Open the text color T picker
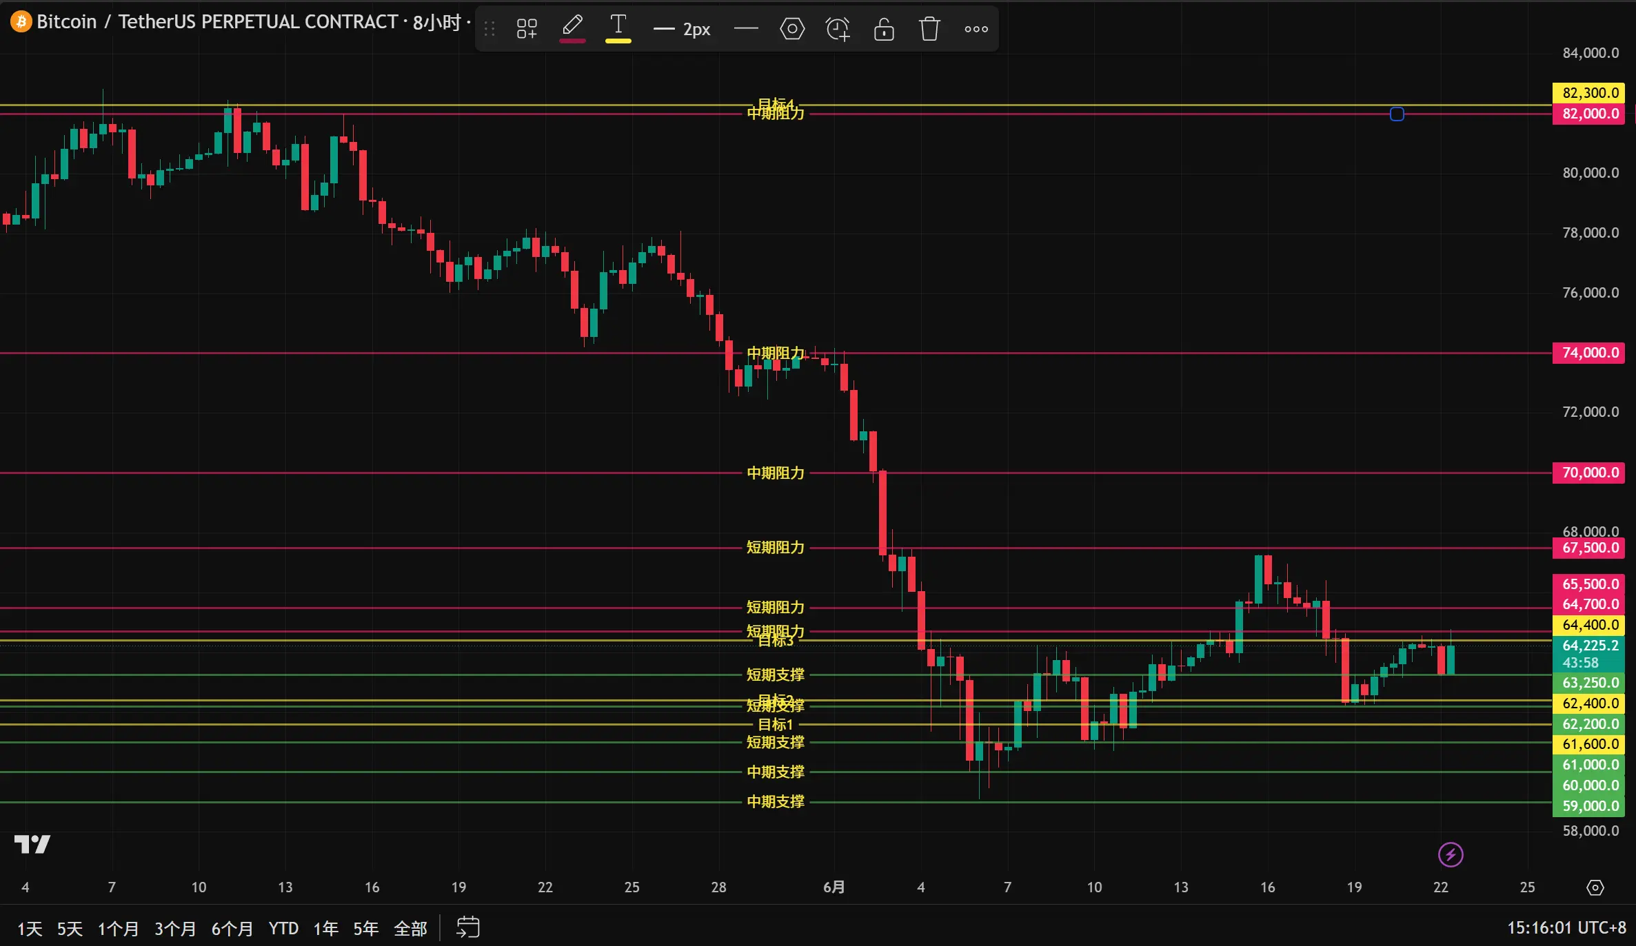This screenshot has height=946, width=1636. point(618,29)
